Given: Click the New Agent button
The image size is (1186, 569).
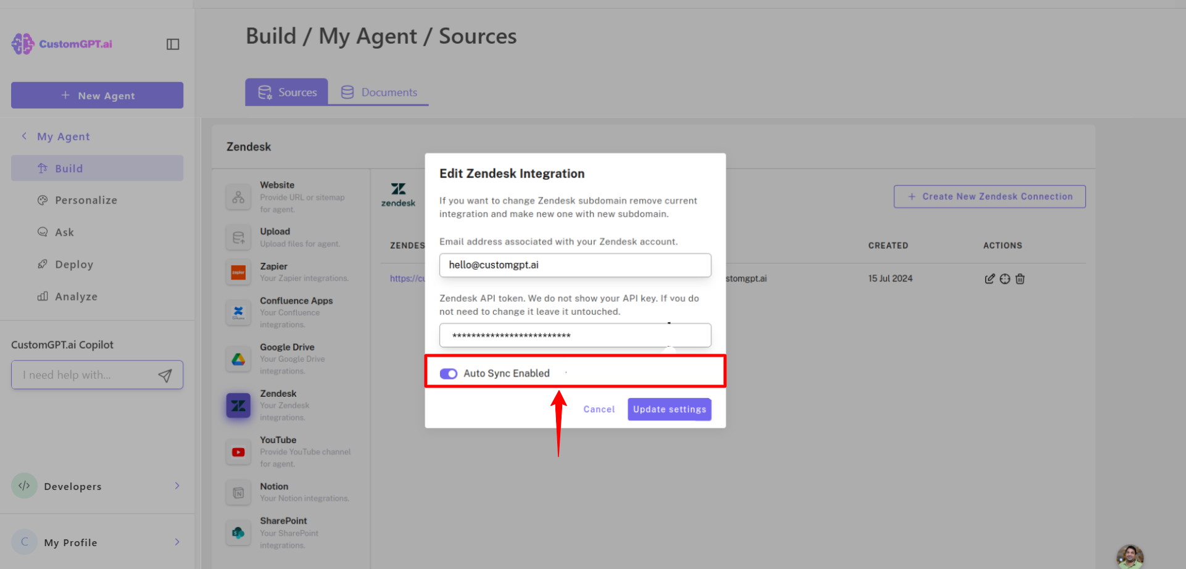Looking at the screenshot, I should (97, 96).
